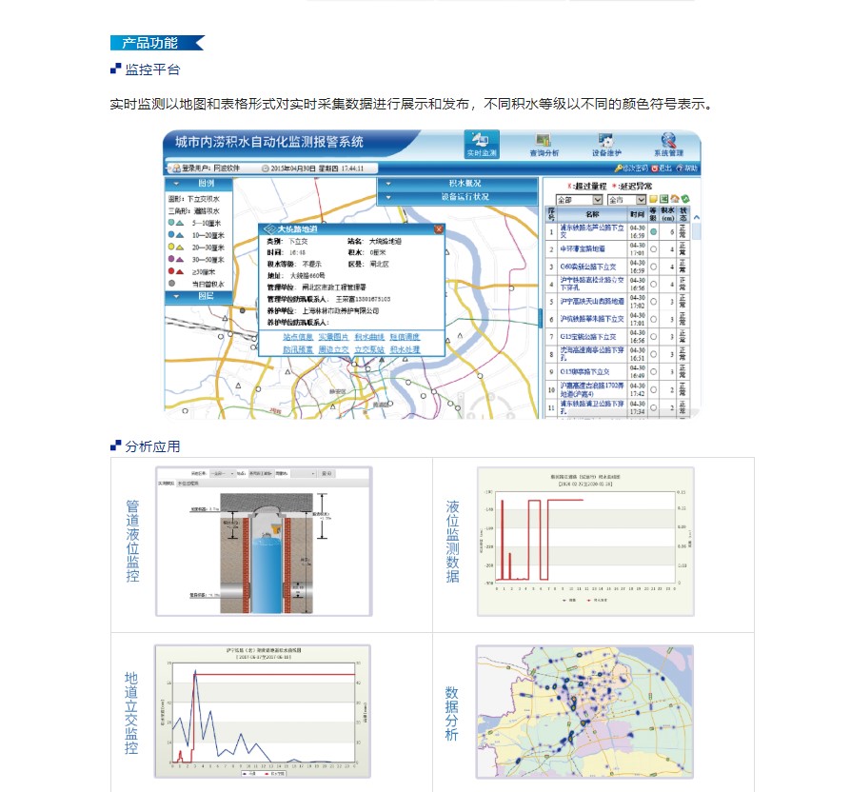Click the gray map marker below 图层 panel
Viewport: 851px width, 792px height.
tap(242, 310)
